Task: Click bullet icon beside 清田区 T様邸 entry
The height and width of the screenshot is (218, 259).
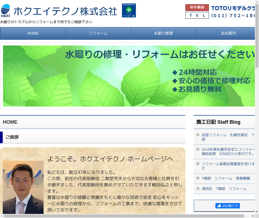Action: pos(198,189)
